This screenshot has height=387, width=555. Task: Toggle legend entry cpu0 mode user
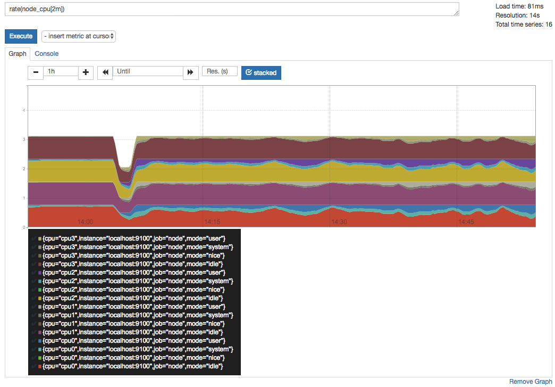(134, 341)
